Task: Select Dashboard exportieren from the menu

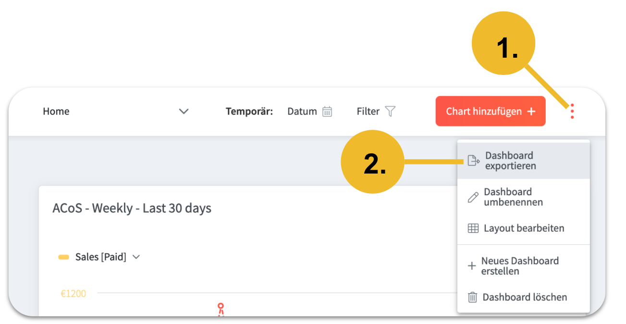Action: (509, 161)
